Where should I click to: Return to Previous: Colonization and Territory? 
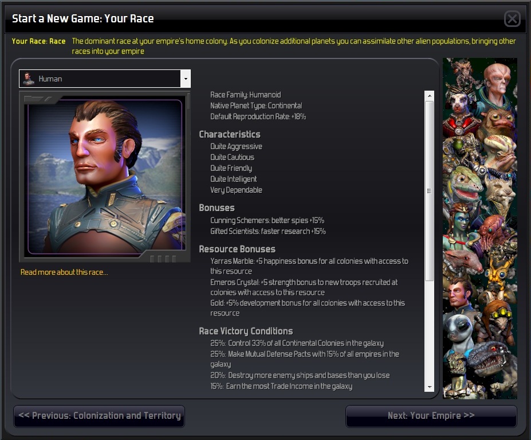click(x=99, y=416)
